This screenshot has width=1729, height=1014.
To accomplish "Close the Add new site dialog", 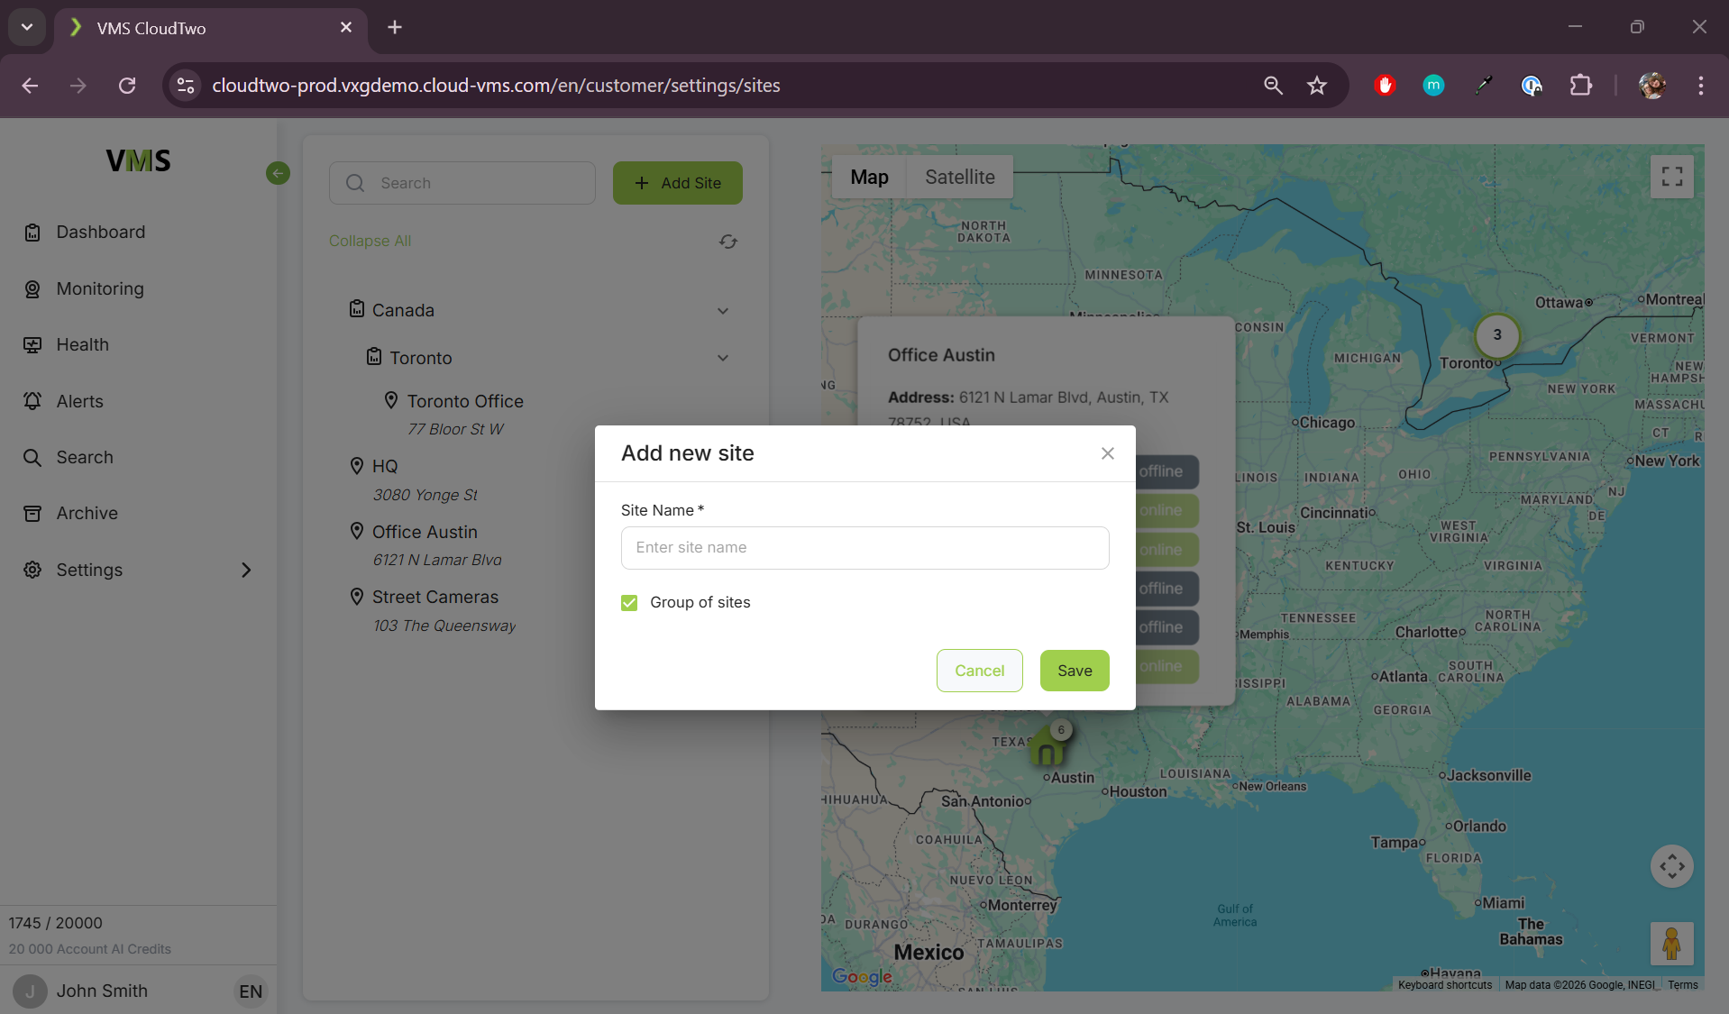I will (x=1107, y=453).
